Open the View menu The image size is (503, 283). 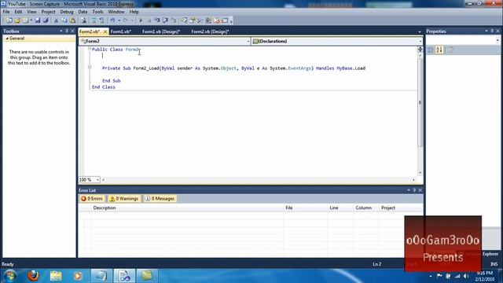31,12
